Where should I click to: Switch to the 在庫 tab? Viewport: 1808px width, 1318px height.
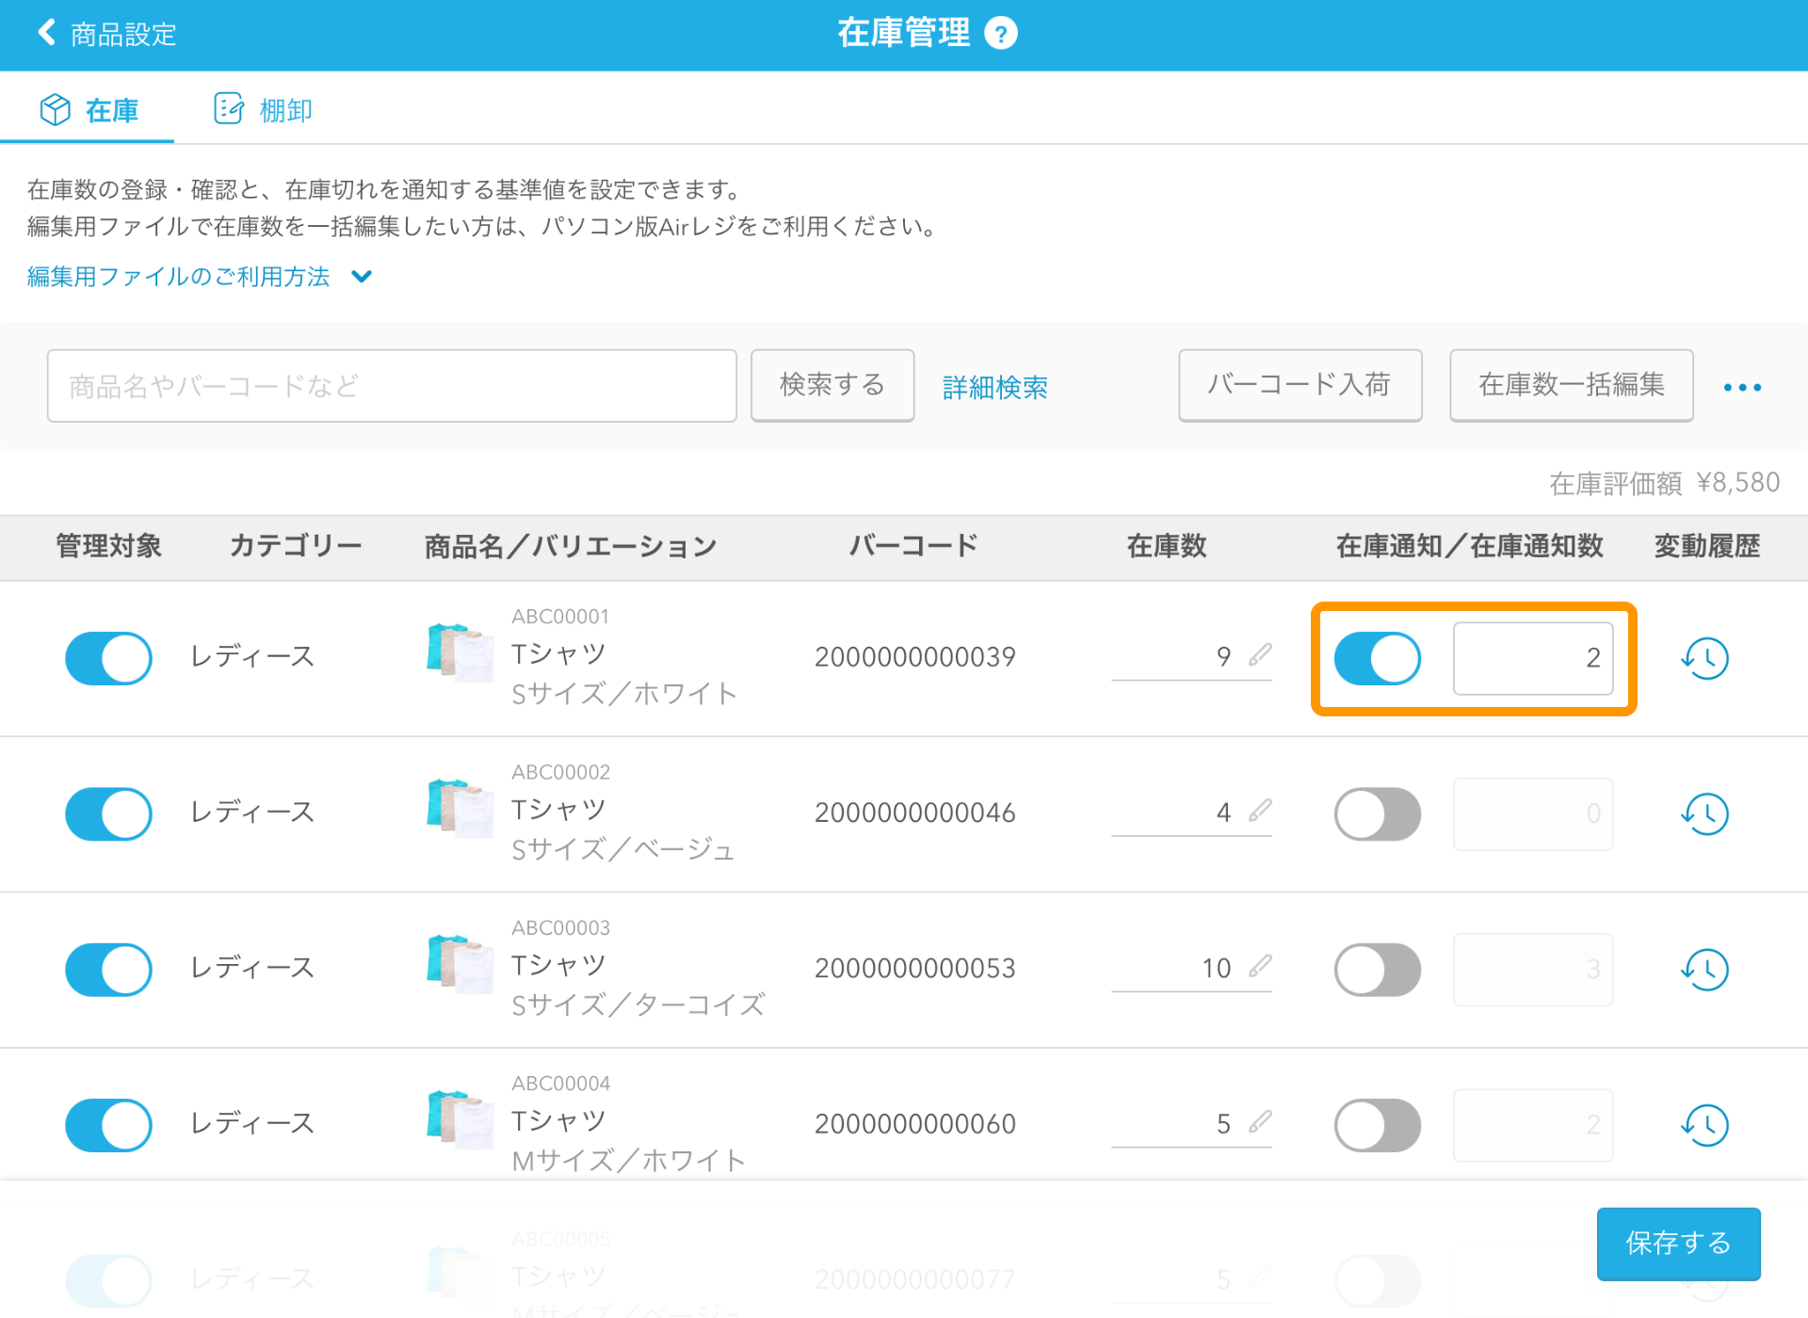pos(89,110)
